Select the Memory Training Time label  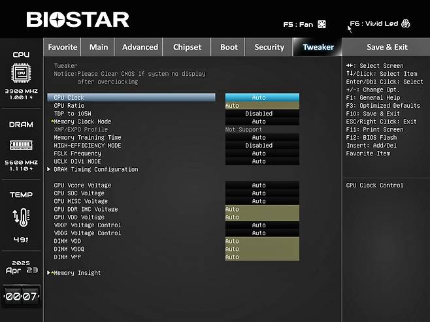[x=88, y=137]
